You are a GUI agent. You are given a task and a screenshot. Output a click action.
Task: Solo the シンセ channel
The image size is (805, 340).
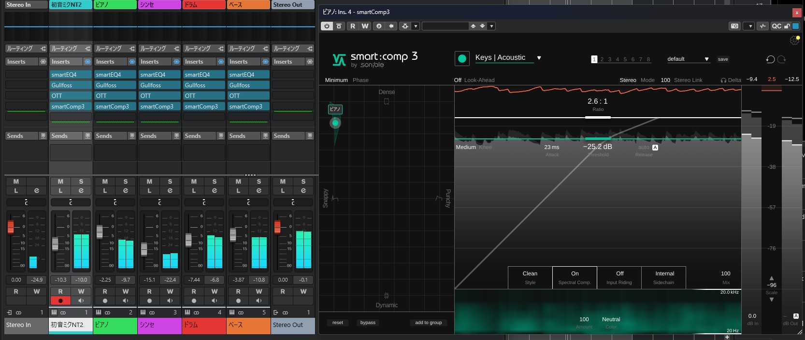[x=170, y=182]
